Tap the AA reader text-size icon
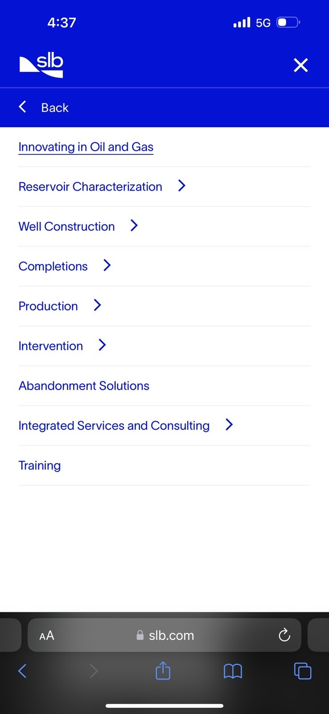This screenshot has width=329, height=714. click(x=47, y=635)
